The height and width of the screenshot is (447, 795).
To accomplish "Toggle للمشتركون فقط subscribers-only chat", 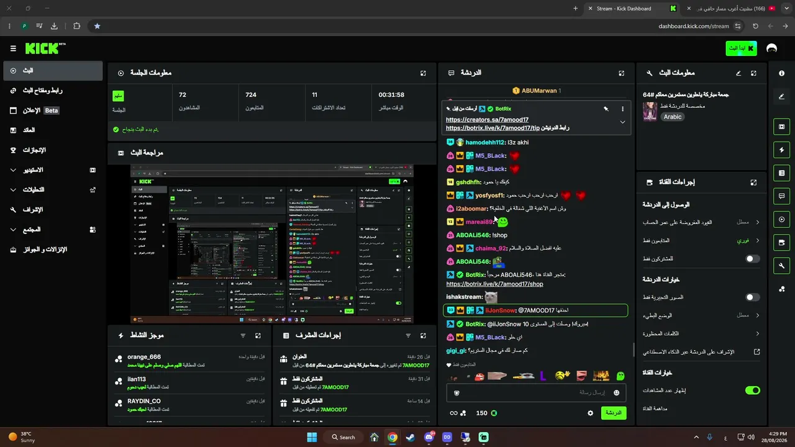I will pos(752,258).
